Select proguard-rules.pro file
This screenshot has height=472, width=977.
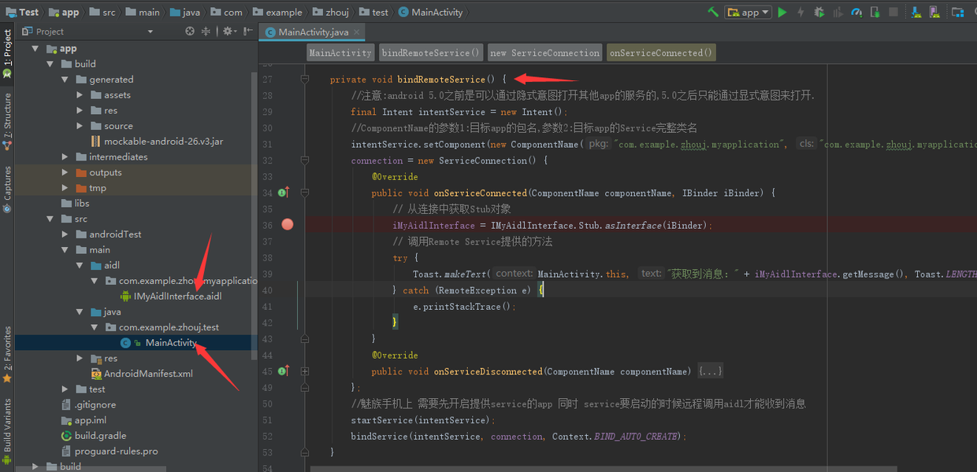tap(110, 452)
